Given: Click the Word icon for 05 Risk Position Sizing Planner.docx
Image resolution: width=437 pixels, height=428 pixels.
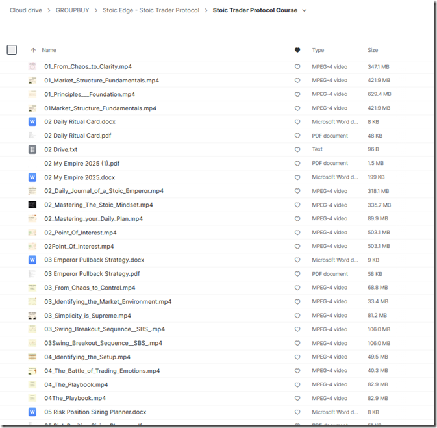Looking at the screenshot, I should tap(32, 412).
